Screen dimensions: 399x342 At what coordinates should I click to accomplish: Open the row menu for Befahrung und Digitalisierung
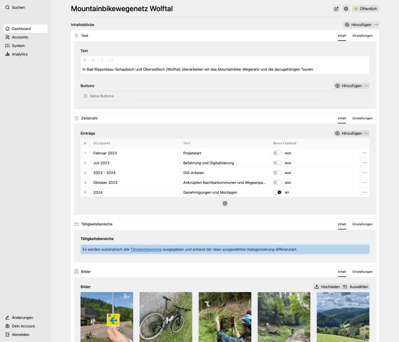[x=365, y=163]
